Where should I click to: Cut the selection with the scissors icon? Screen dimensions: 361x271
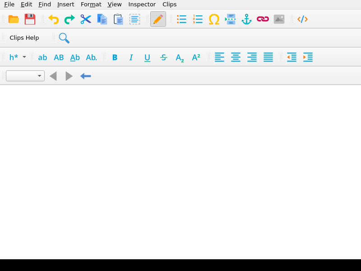[85, 19]
